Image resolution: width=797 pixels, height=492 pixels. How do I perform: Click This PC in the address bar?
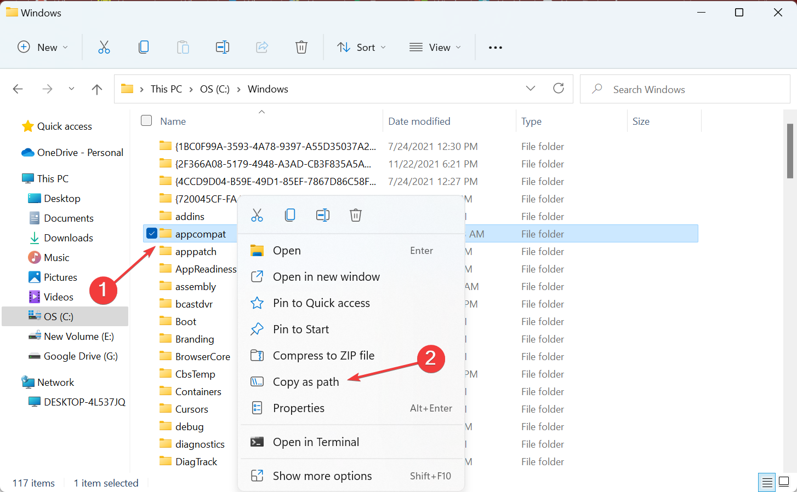click(166, 89)
